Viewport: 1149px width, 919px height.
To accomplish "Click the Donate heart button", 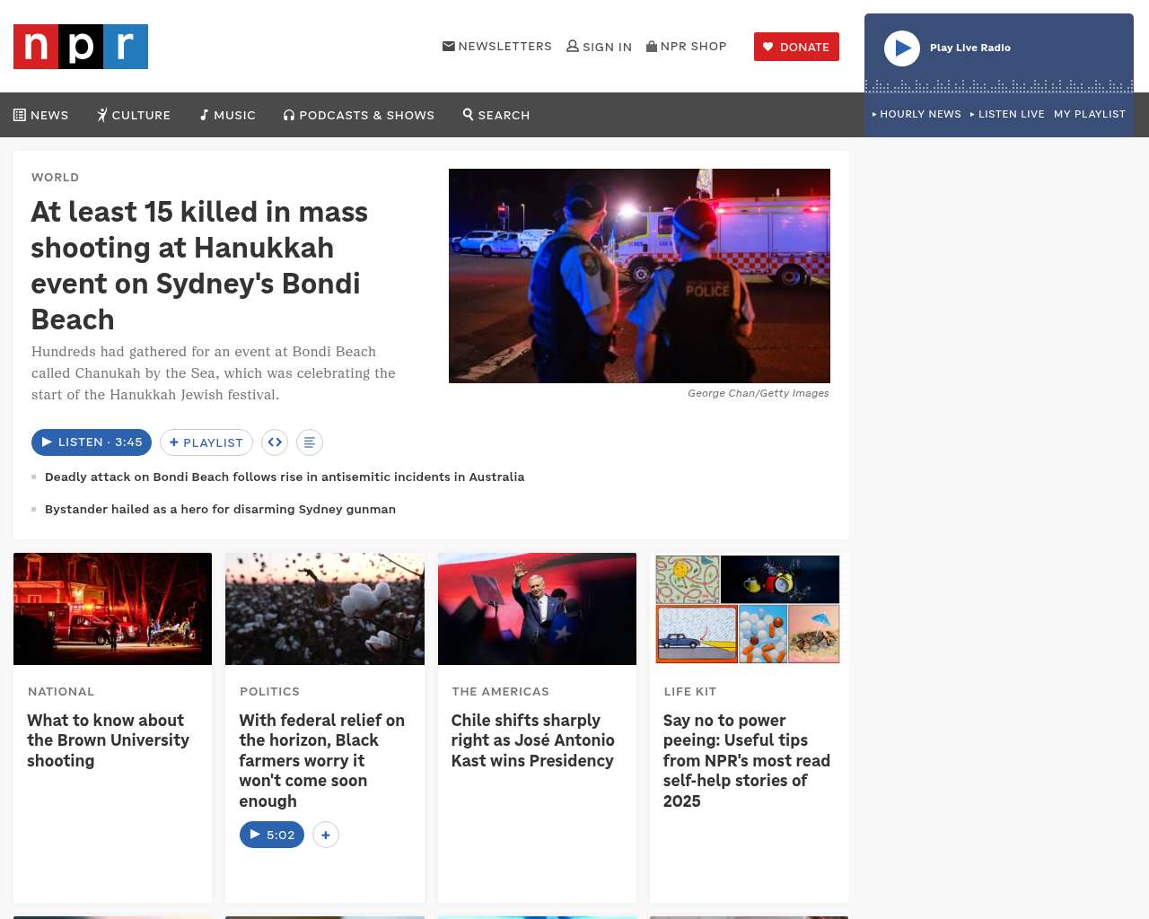I will [x=796, y=47].
